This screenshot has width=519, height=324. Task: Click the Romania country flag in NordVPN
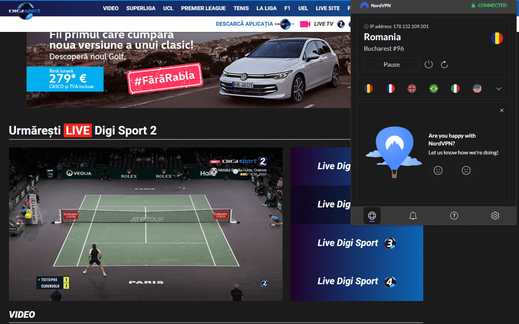(x=497, y=38)
